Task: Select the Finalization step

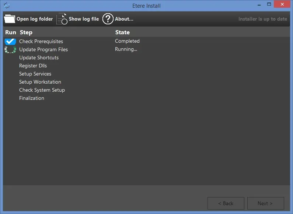Action: click(32, 98)
